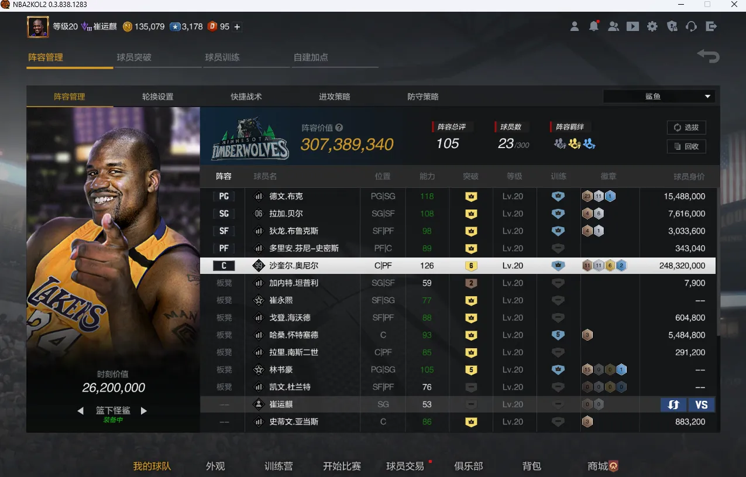746x477 pixels.
Task: Open the settings gear icon
Action: click(652, 26)
